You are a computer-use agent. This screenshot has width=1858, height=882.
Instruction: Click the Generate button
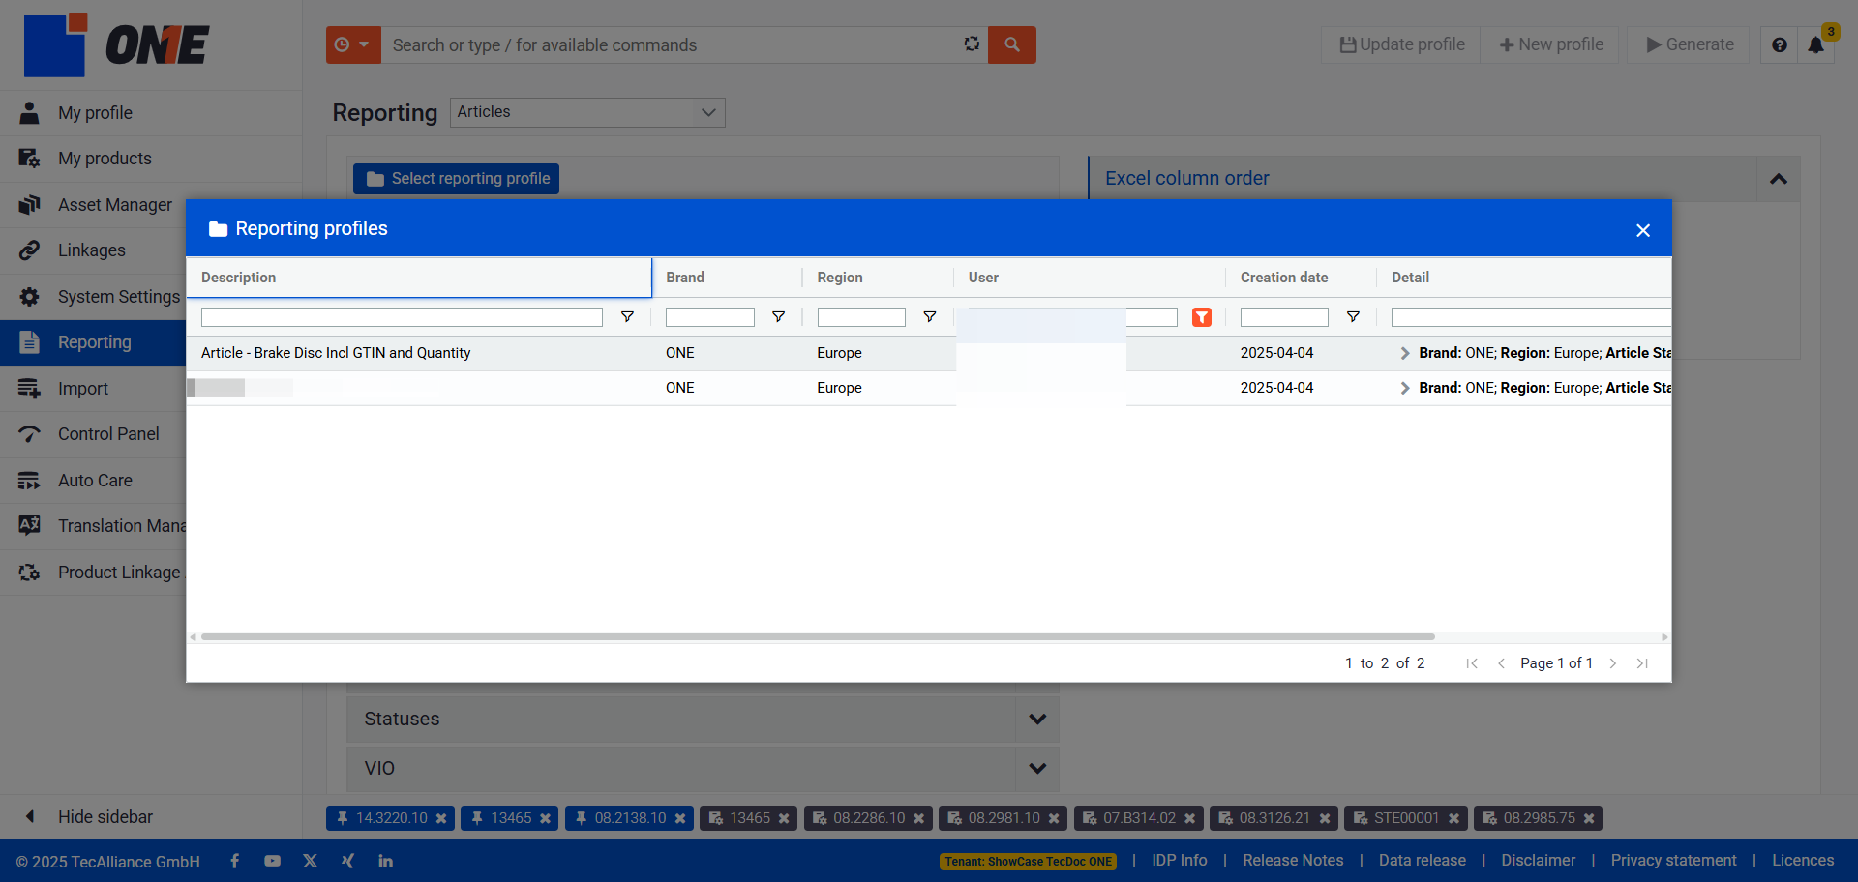click(1690, 44)
